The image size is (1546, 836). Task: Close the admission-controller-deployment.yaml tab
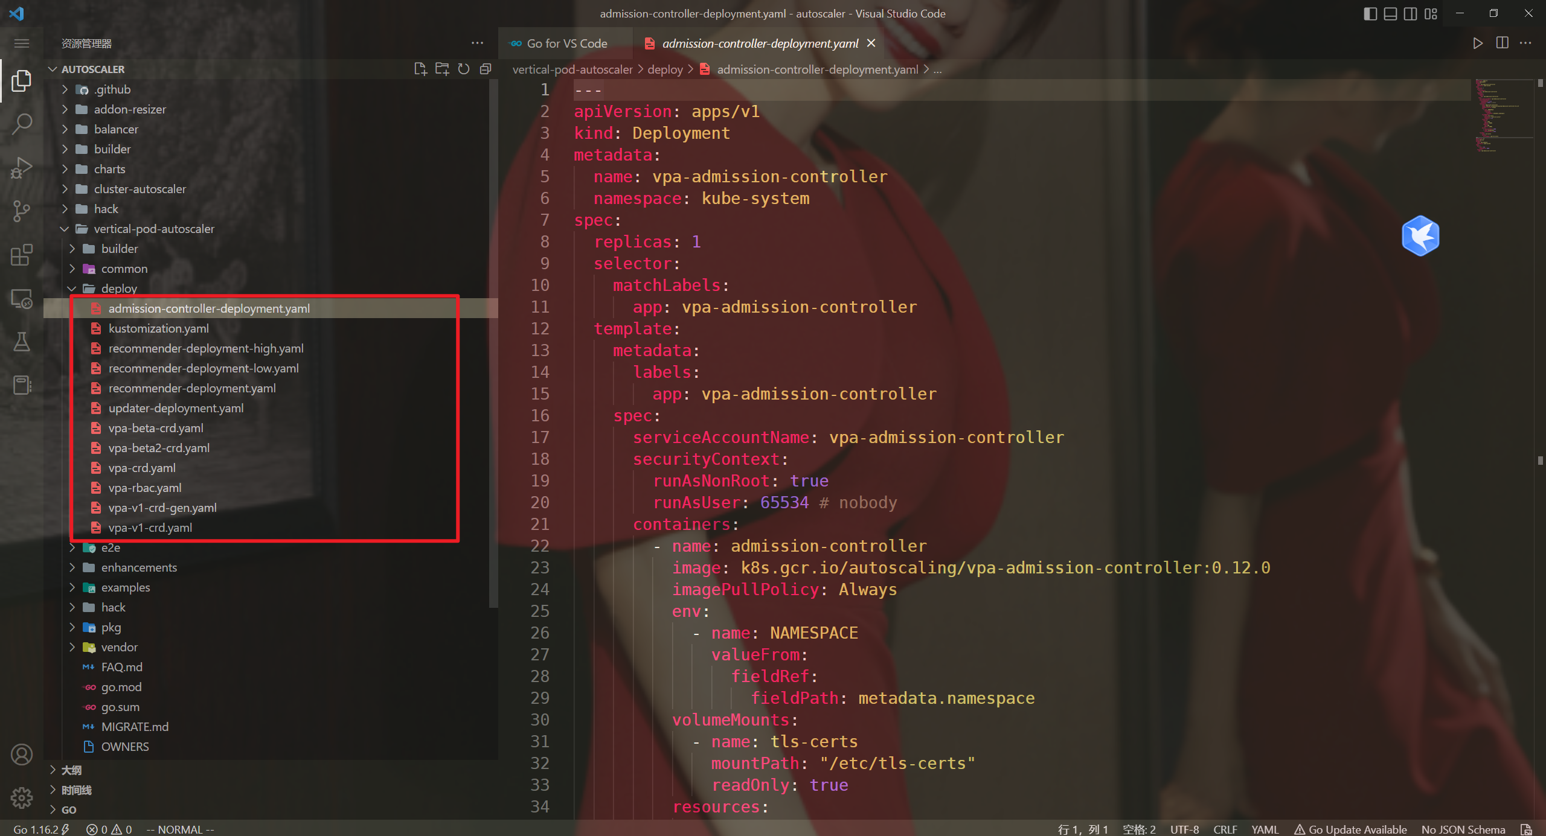[871, 43]
